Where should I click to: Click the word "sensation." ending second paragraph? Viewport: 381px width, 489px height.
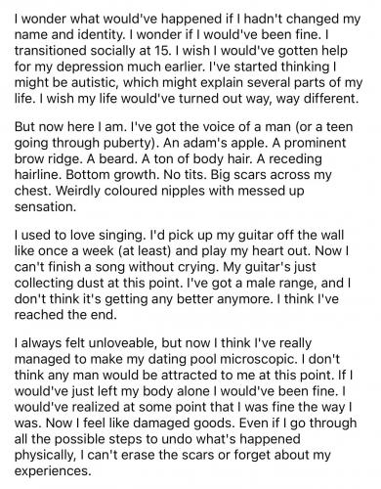[45, 207]
